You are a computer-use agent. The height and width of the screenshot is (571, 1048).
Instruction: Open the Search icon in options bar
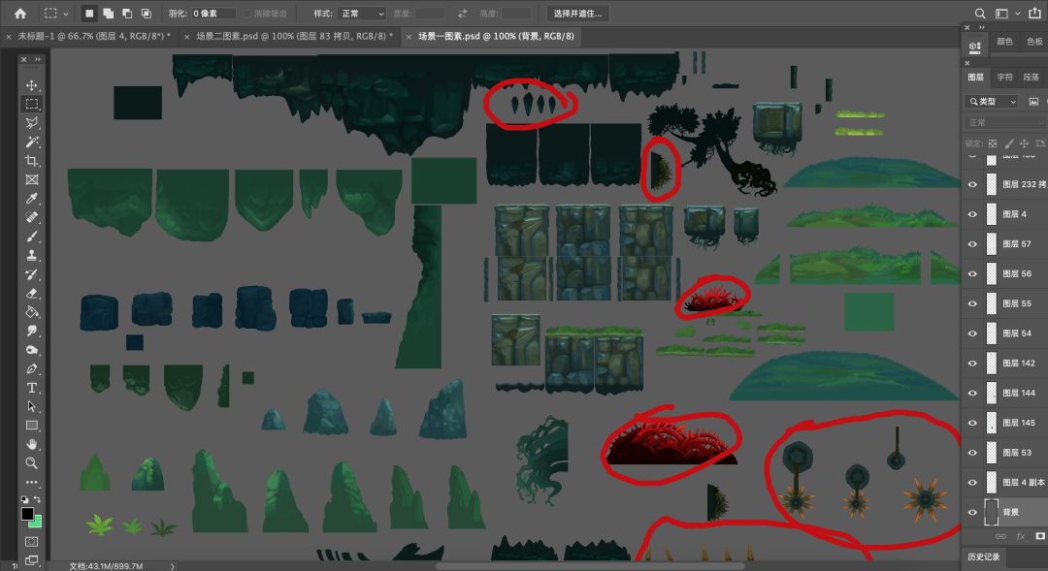(x=980, y=14)
